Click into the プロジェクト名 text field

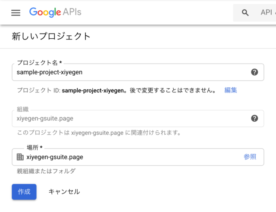129,72
